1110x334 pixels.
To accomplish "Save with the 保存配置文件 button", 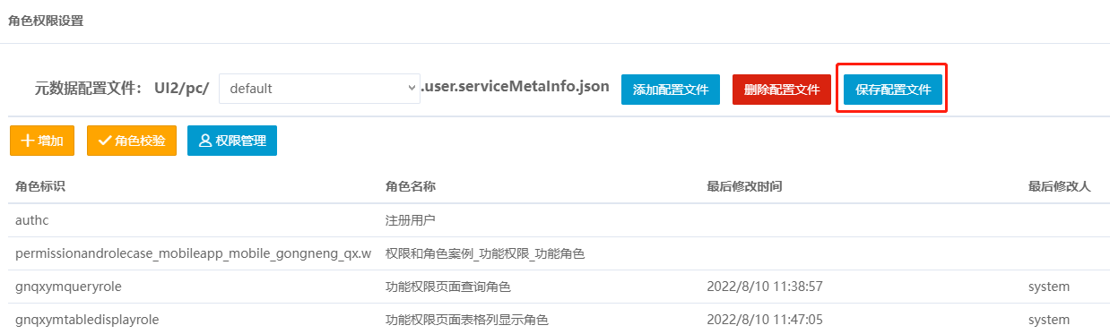I will tap(893, 90).
